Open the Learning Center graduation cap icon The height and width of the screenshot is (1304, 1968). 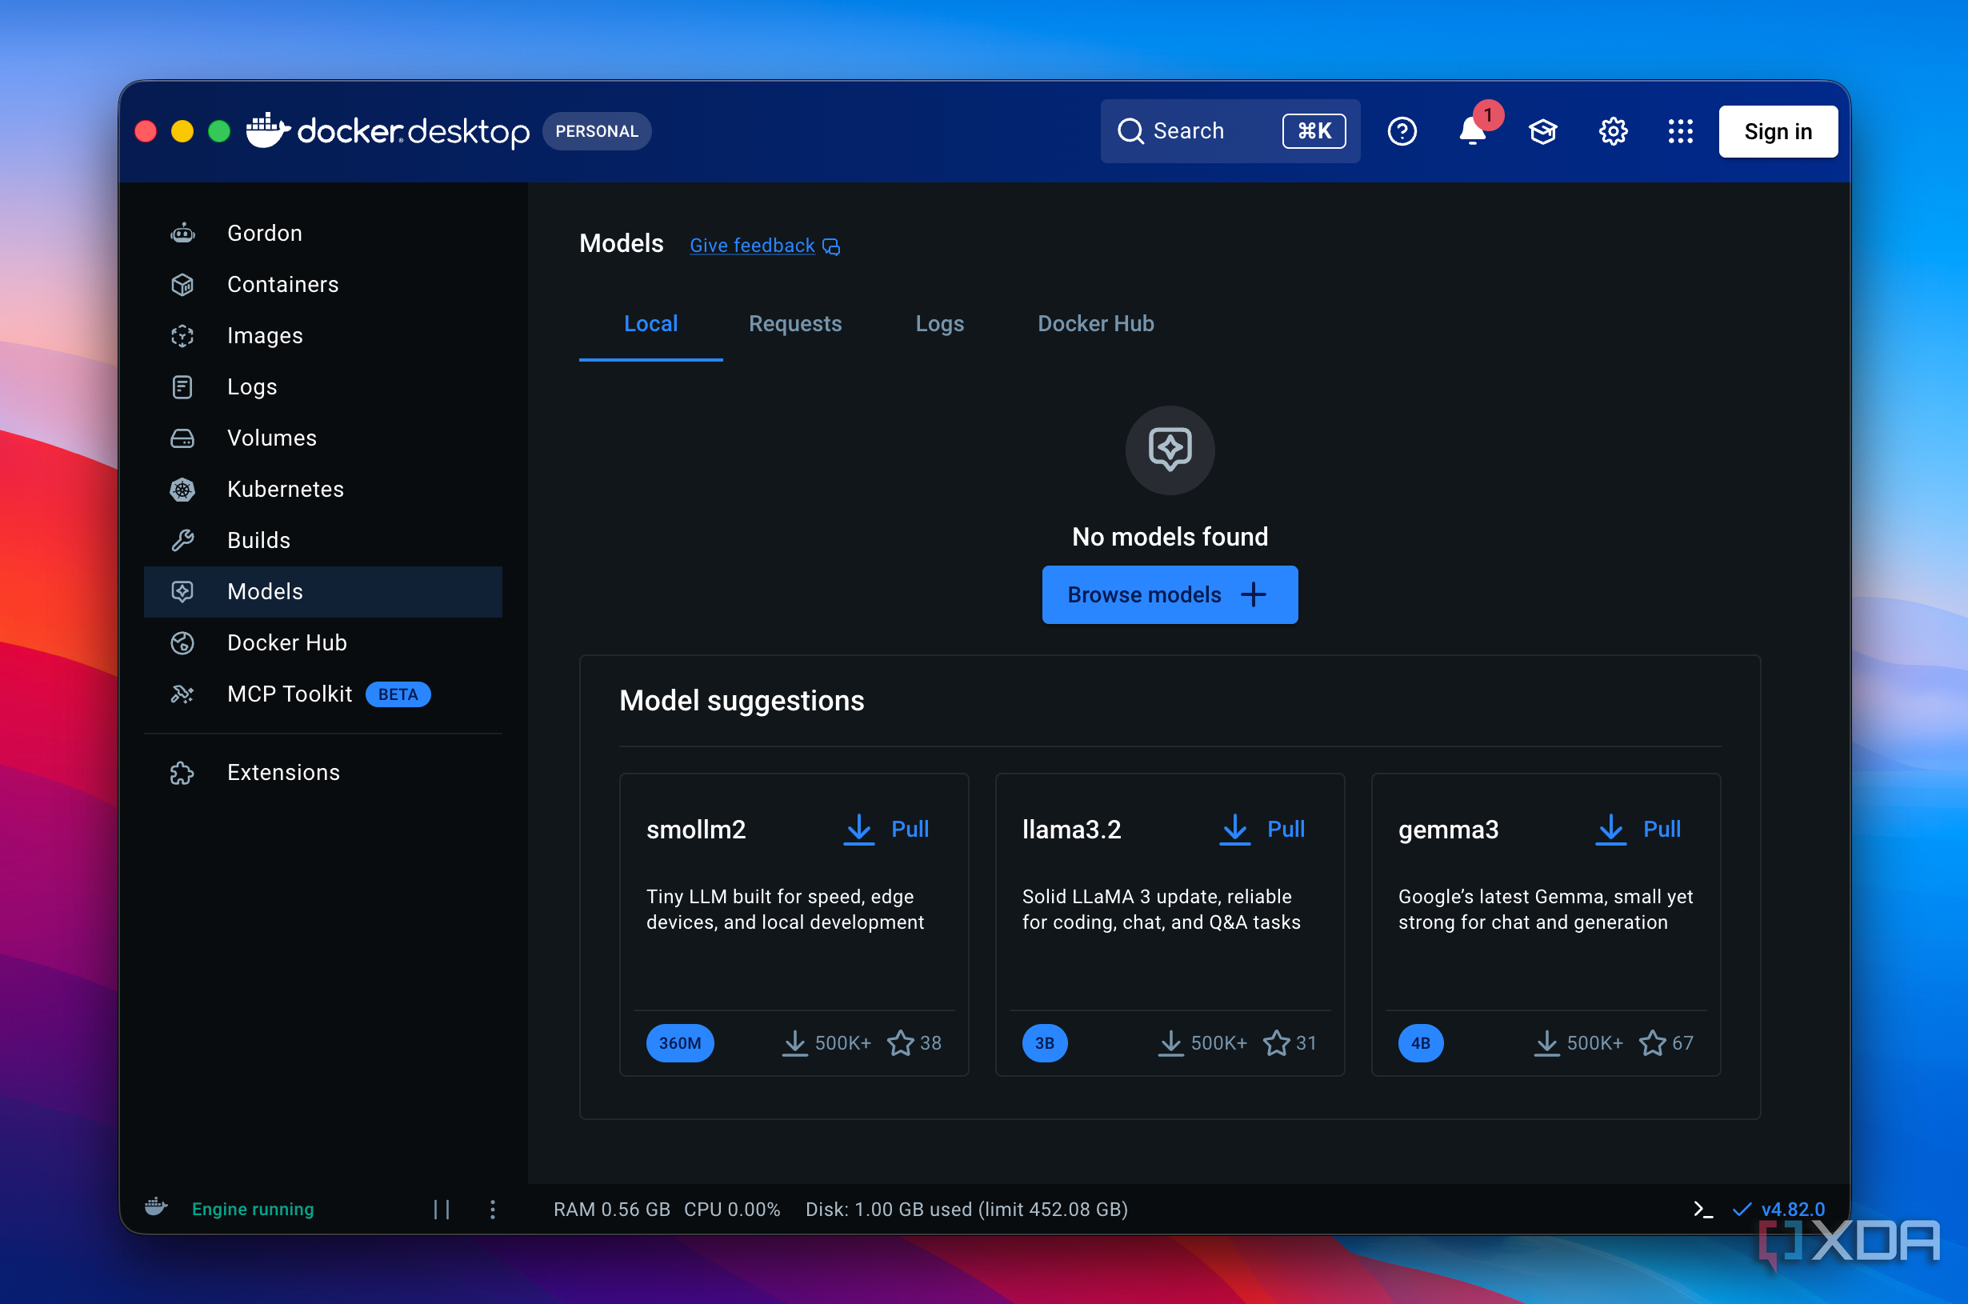(1542, 131)
